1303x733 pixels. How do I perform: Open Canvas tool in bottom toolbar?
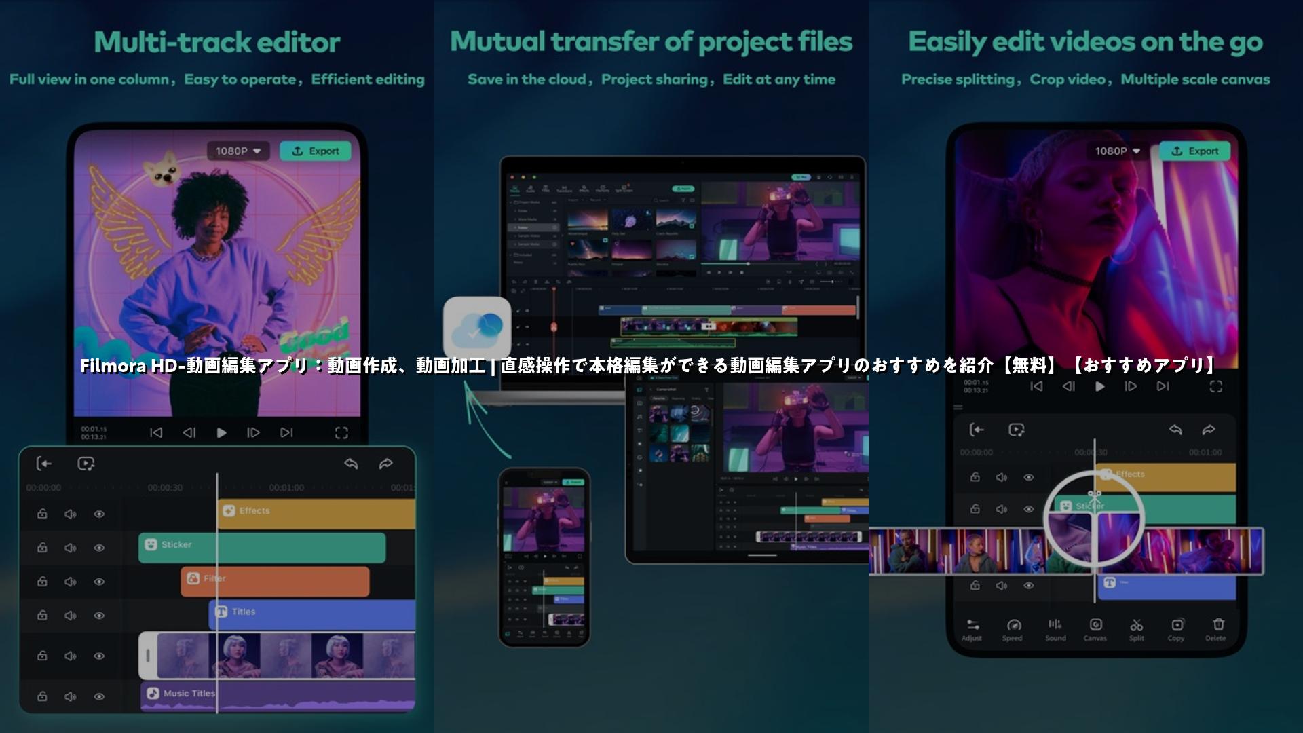pos(1095,629)
